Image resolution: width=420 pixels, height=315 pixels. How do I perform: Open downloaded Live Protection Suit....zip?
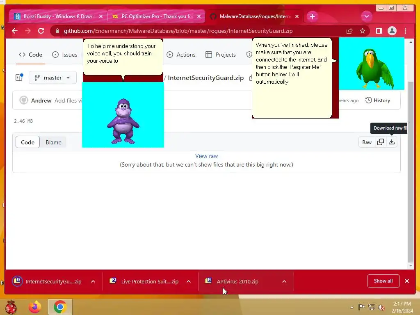[x=144, y=281]
